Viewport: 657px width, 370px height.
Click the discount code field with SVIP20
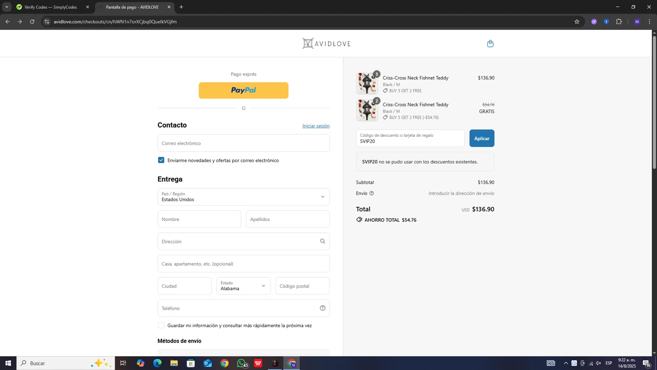[x=410, y=138]
